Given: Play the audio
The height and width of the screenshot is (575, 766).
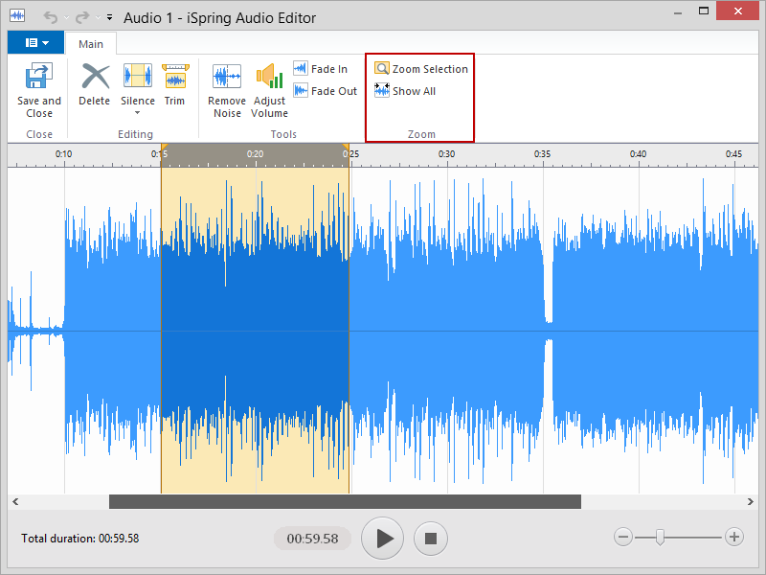Looking at the screenshot, I should (x=382, y=539).
